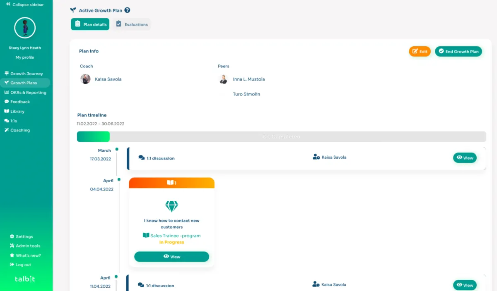Viewport: 497px width, 291px height.
Task: Click the diamond skill icon on the card
Action: point(171,206)
